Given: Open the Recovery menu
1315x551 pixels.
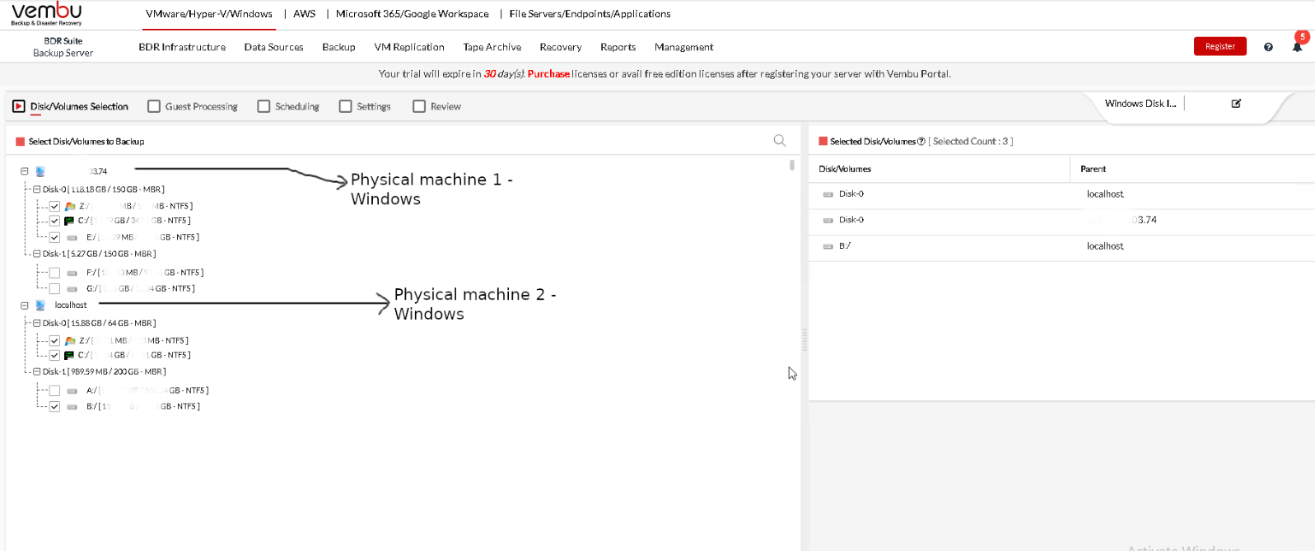Looking at the screenshot, I should (x=561, y=47).
